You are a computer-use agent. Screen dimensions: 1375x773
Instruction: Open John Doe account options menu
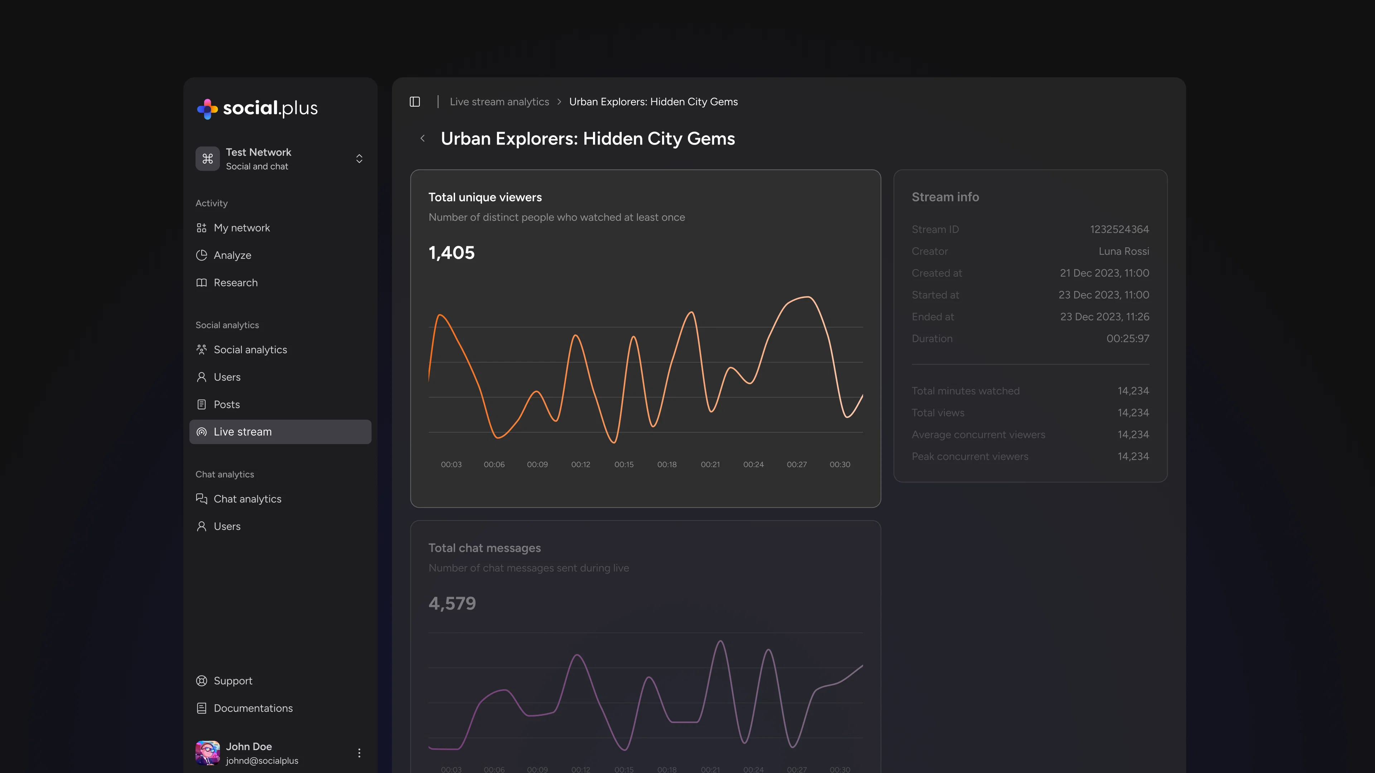pyautogui.click(x=359, y=753)
